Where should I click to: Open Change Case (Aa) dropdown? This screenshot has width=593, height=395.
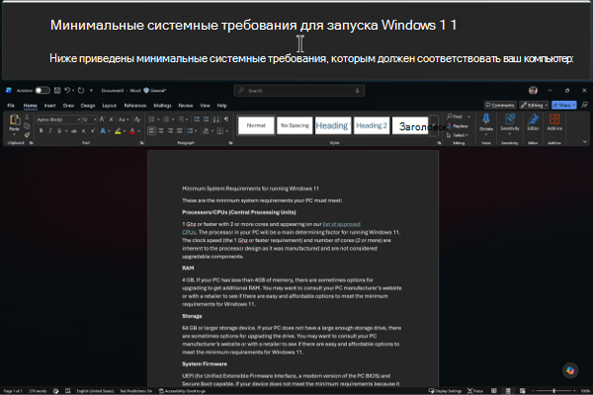tap(124, 119)
